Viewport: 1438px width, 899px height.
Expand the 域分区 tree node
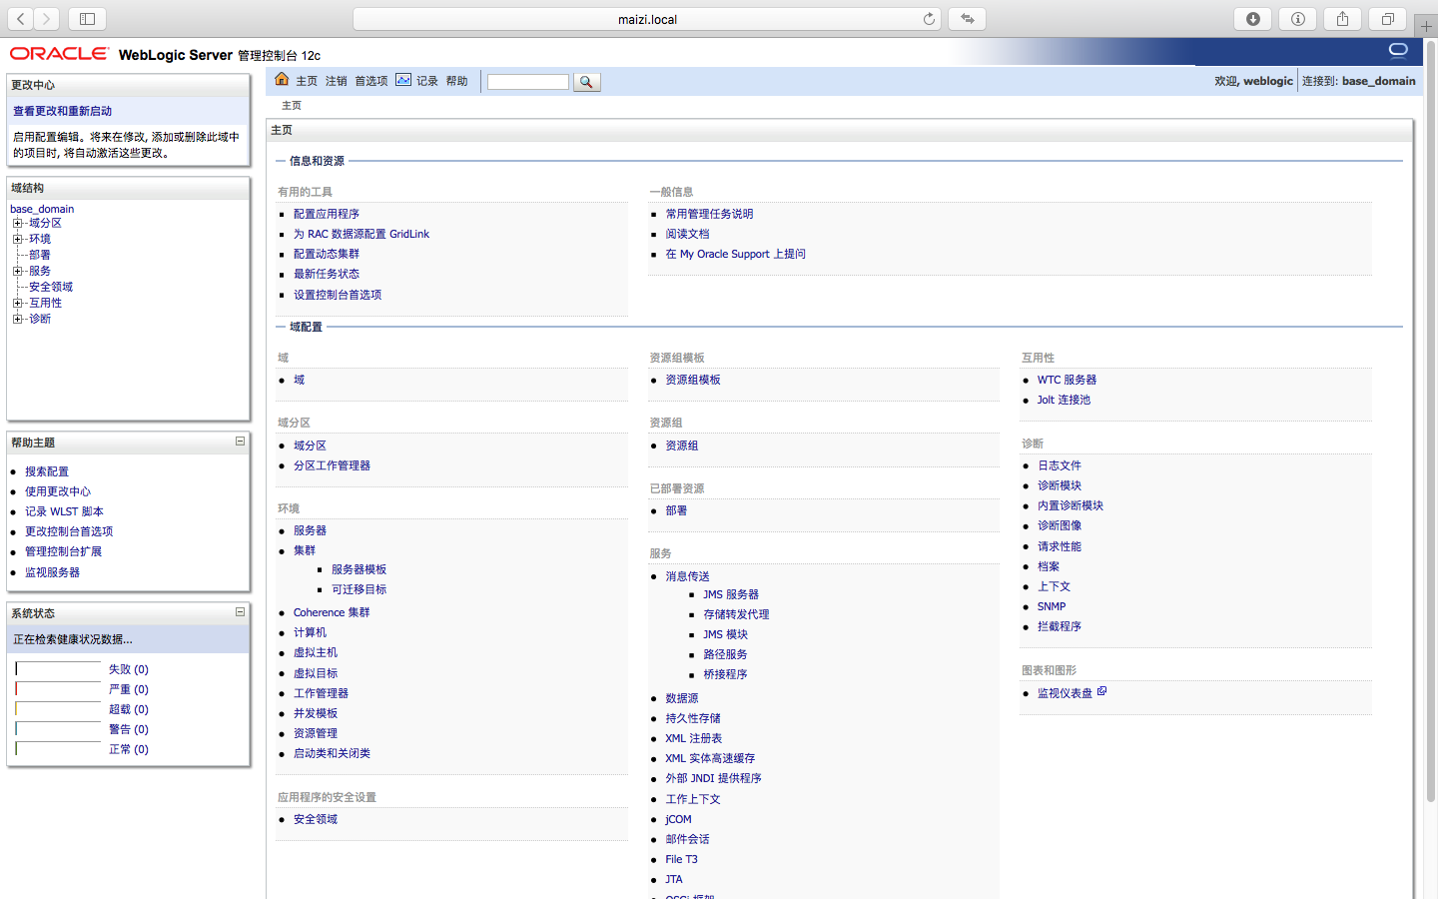coord(17,224)
